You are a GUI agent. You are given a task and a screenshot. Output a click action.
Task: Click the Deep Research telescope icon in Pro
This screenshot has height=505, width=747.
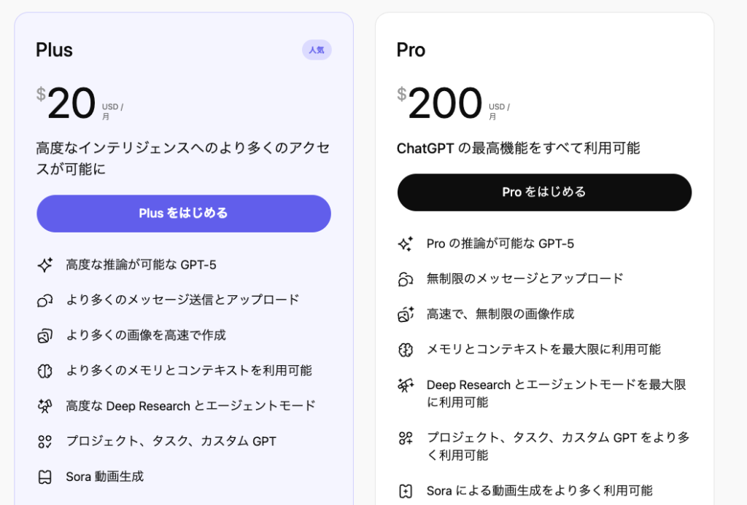pyautogui.click(x=406, y=385)
